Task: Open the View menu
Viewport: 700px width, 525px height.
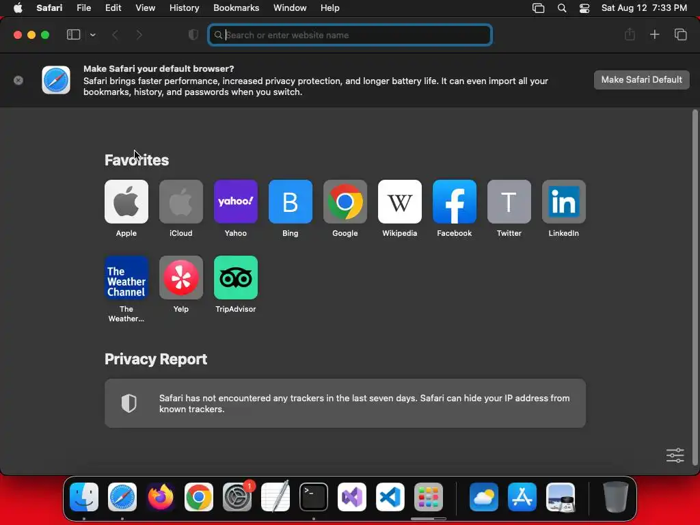Action: [145, 8]
